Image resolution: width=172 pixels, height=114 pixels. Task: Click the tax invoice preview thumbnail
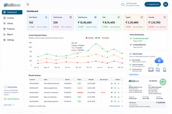(147, 93)
